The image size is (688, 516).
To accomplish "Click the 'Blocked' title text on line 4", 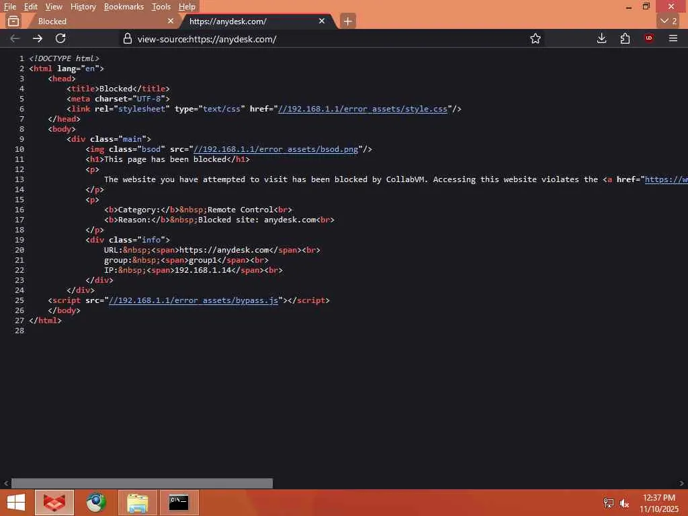I will coord(116,89).
